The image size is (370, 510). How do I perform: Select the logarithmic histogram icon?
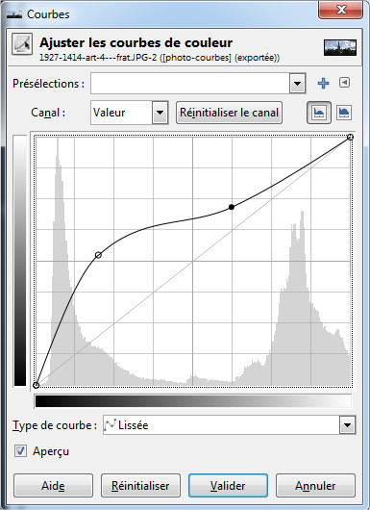click(344, 113)
